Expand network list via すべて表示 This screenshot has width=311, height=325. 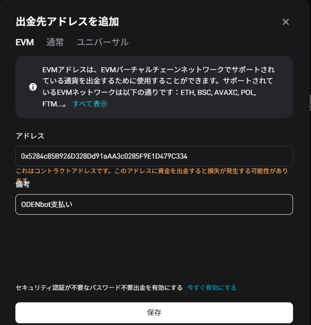point(90,104)
